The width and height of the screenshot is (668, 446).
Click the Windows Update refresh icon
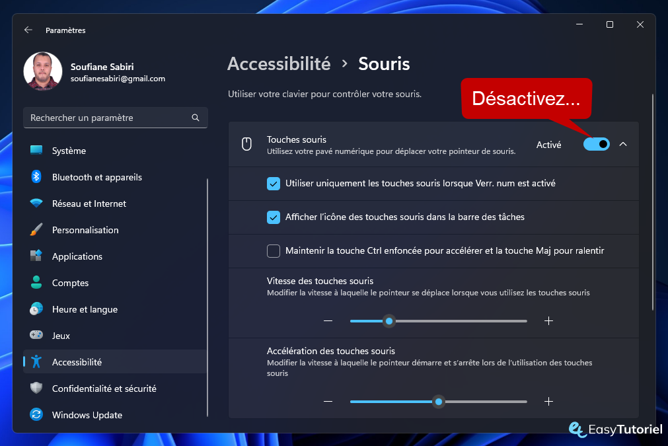(x=36, y=414)
